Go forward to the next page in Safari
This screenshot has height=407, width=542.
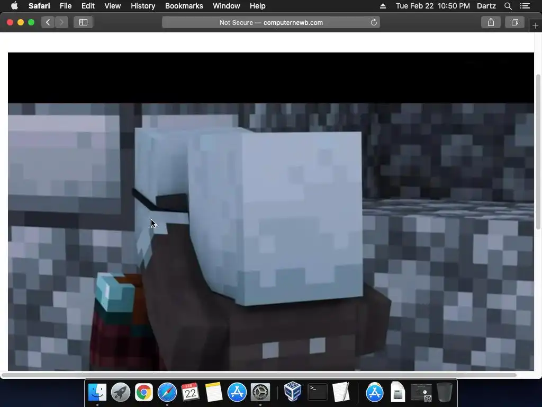pyautogui.click(x=61, y=22)
